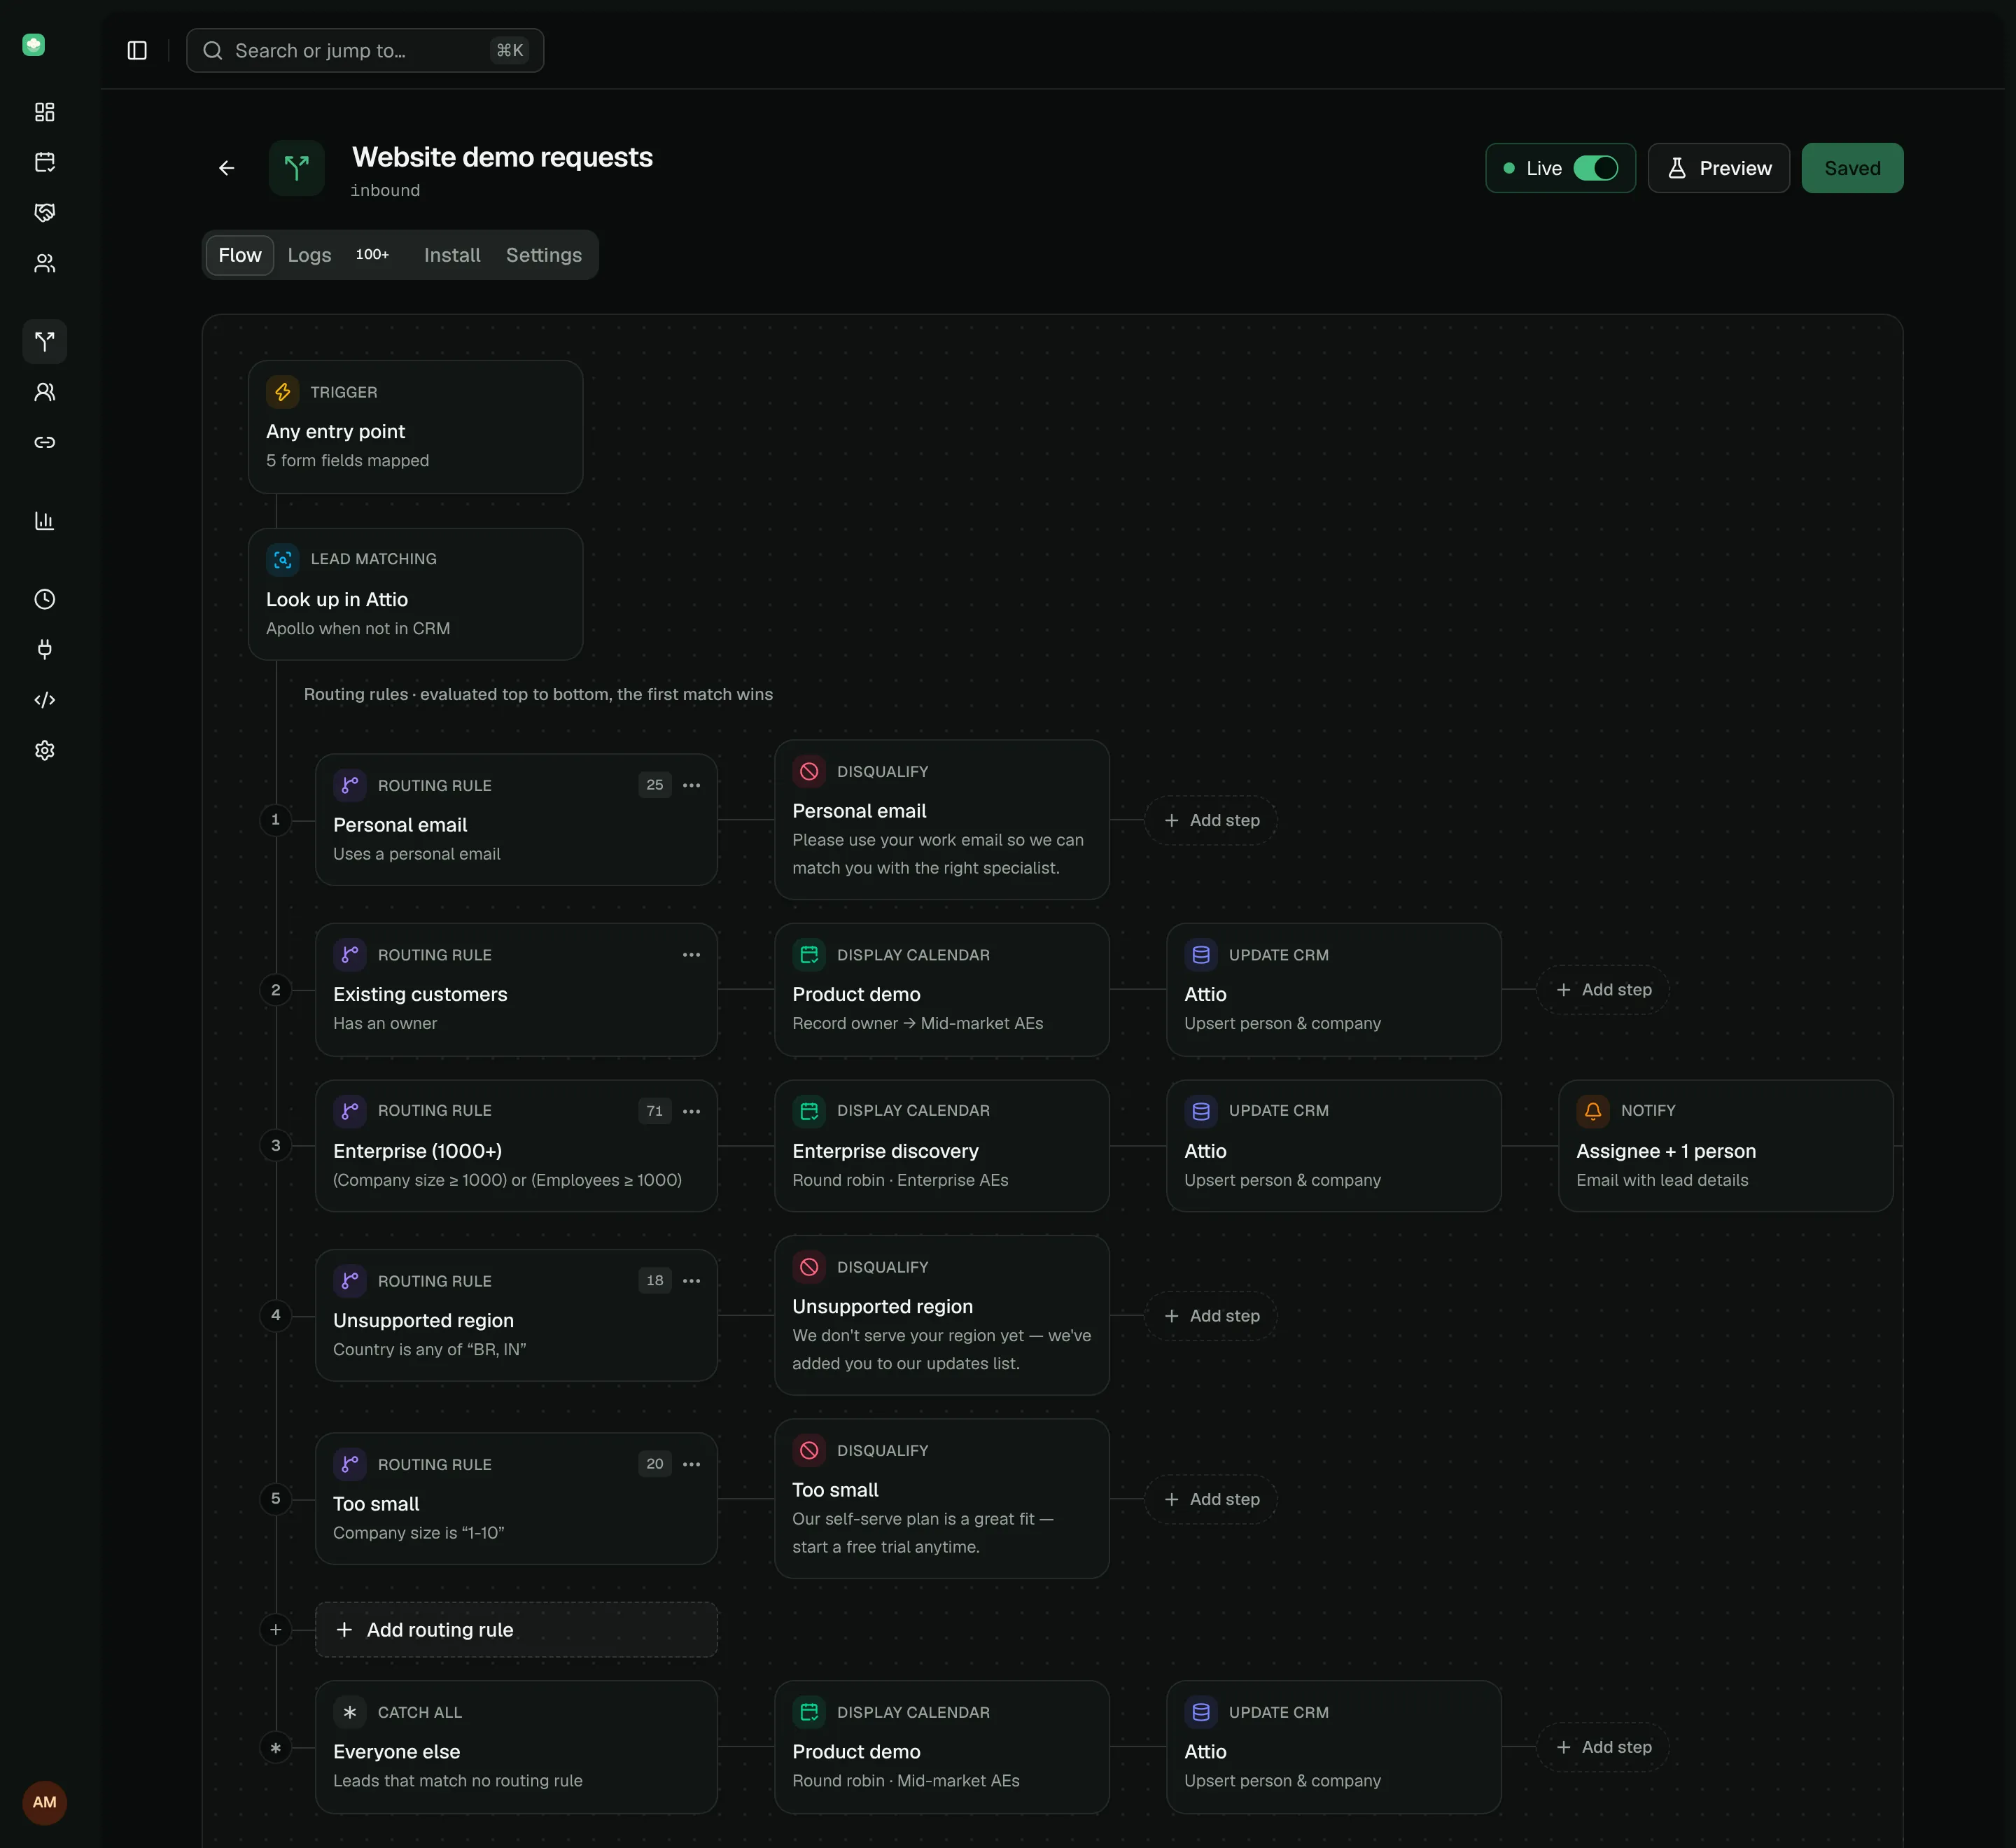Add step after Too small disqualify

pos(1211,1499)
